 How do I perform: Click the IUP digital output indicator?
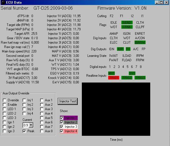click(x=120, y=49)
